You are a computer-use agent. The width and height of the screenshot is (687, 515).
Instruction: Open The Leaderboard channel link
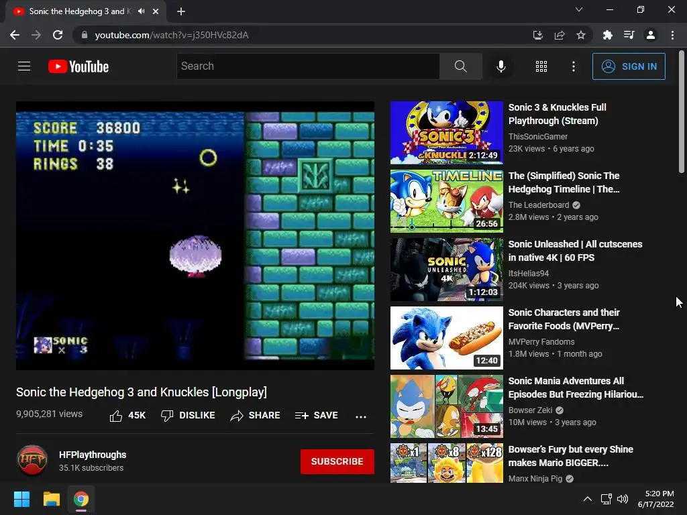click(539, 205)
